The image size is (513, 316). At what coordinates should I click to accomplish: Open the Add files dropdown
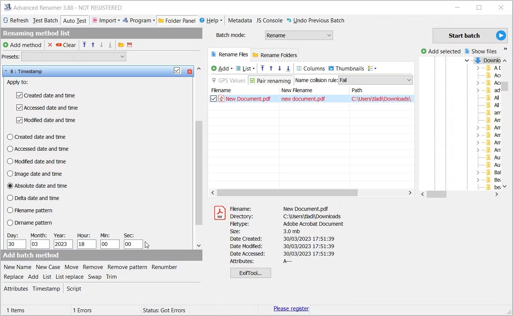pos(222,69)
